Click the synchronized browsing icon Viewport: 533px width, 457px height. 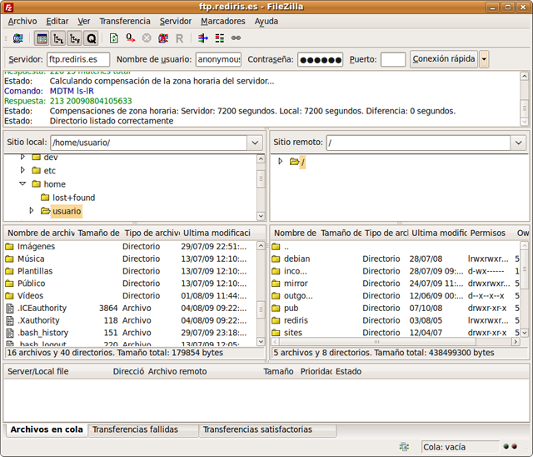(x=236, y=38)
